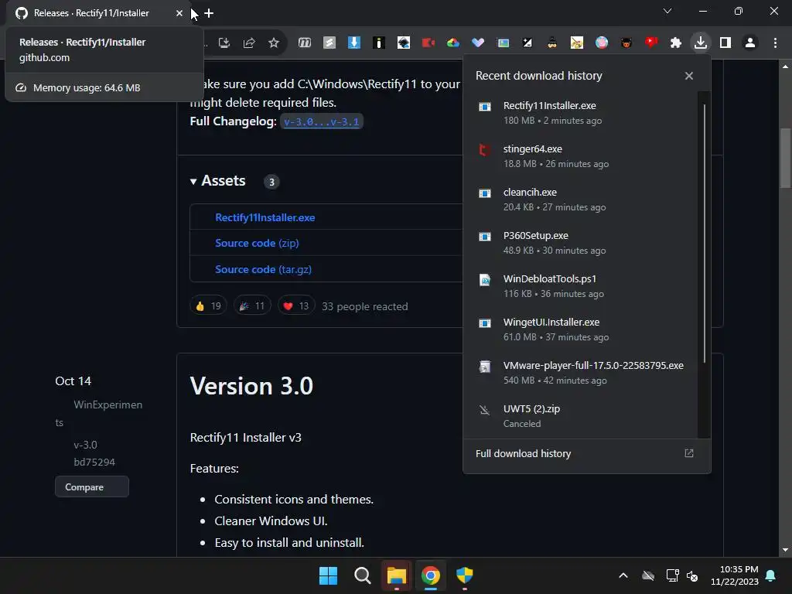The width and height of the screenshot is (792, 594).
Task: Open the Windows Start menu
Action: [328, 575]
